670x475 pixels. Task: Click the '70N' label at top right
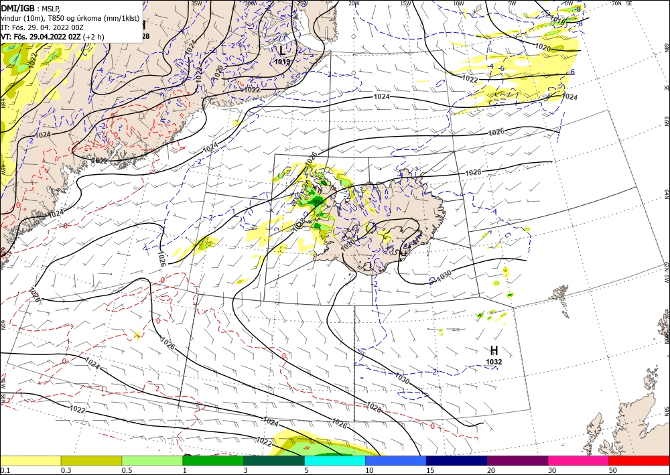coord(616,3)
